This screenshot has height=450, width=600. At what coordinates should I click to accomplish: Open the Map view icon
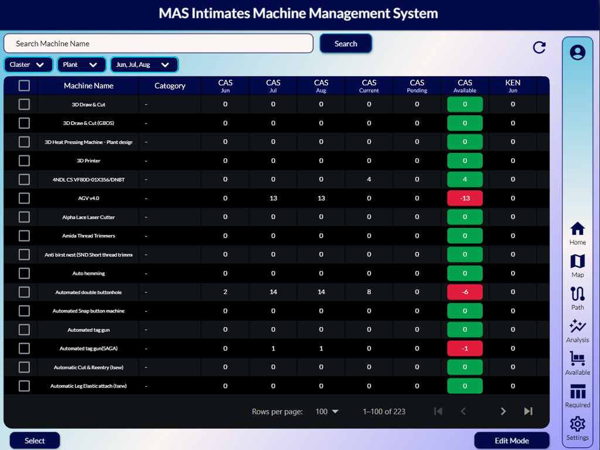click(x=577, y=265)
